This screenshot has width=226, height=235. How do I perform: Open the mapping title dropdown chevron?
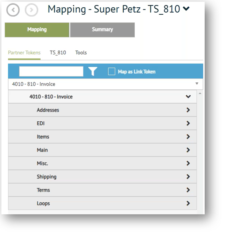(186, 9)
